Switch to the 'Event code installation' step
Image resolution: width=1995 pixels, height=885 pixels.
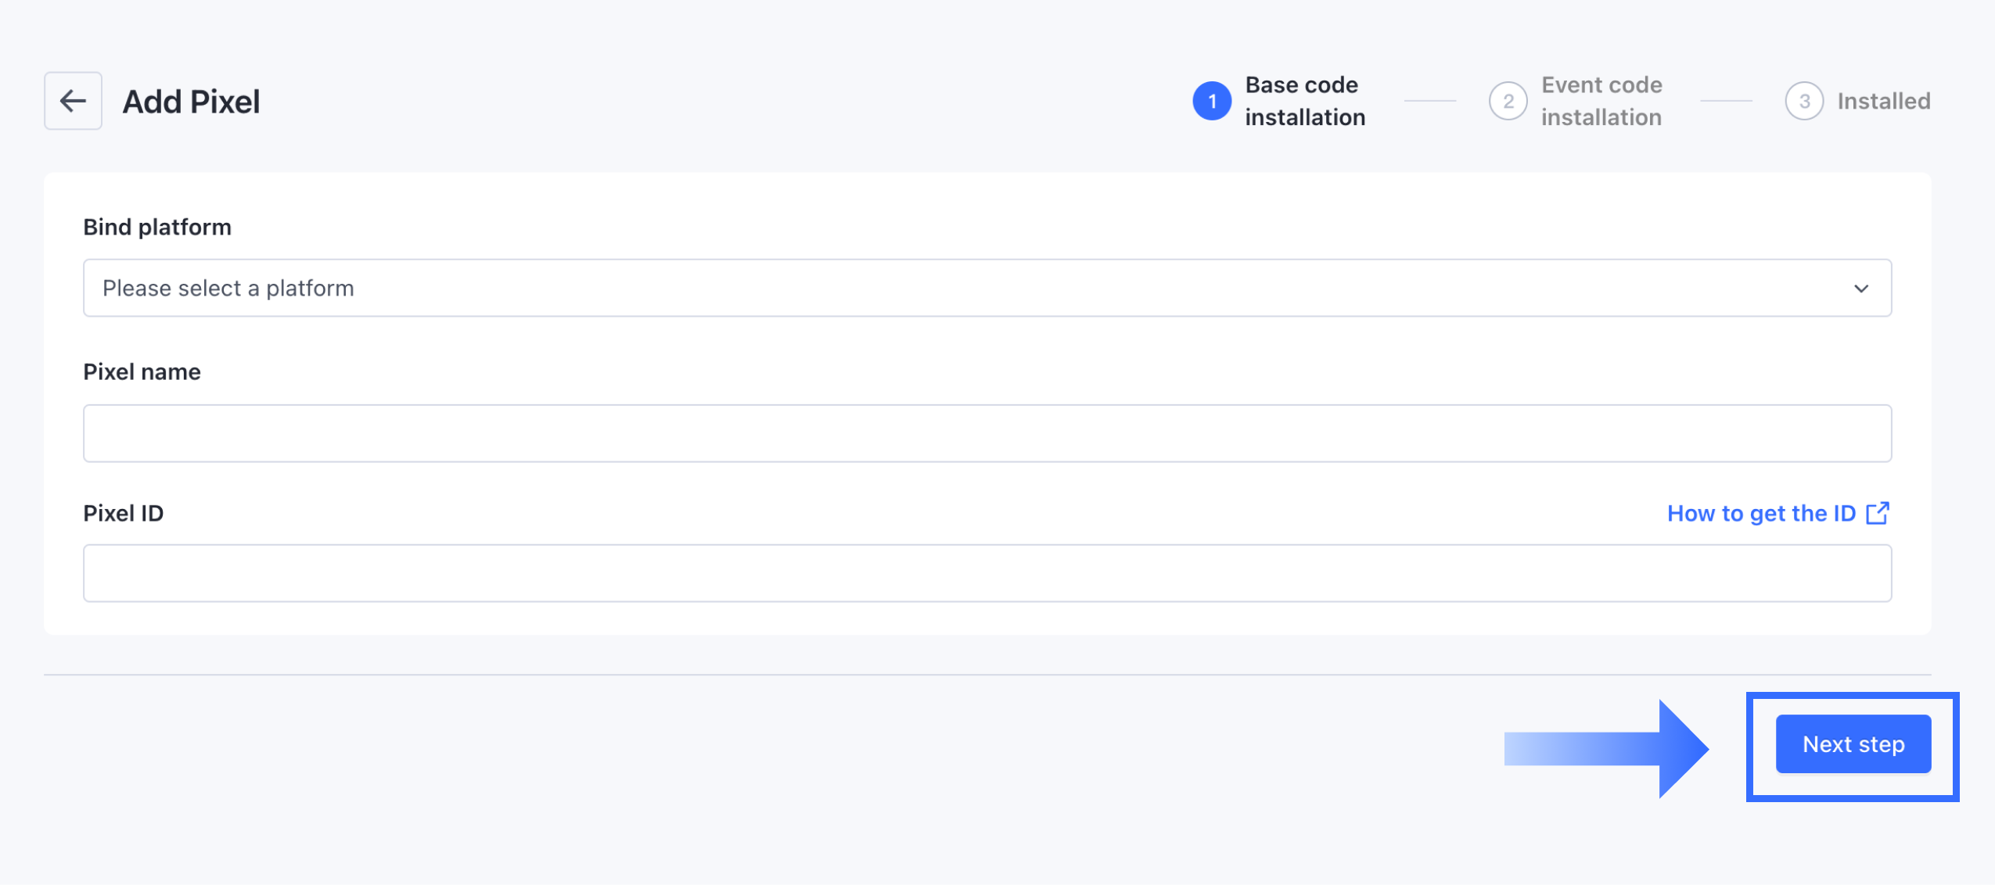click(1601, 101)
